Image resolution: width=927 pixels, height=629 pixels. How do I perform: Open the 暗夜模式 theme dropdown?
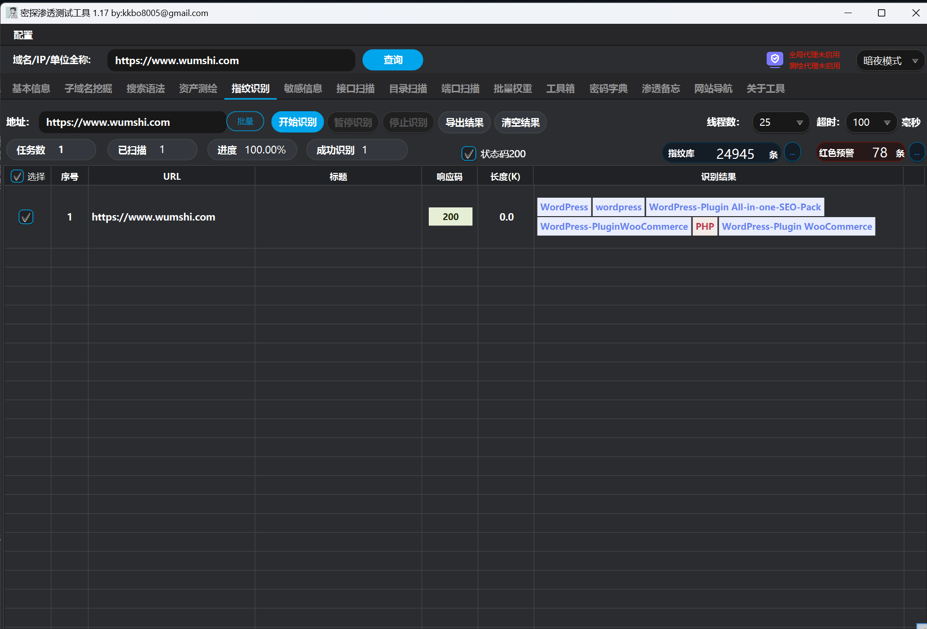pyautogui.click(x=889, y=61)
